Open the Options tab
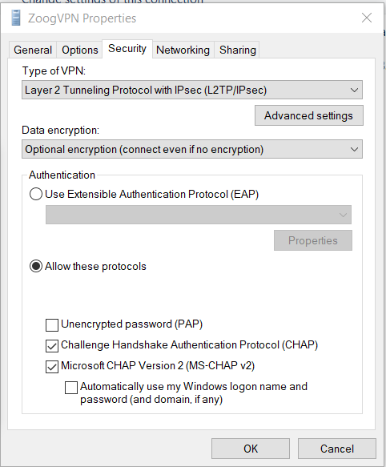Viewport: 386px width, 467px height. tap(80, 50)
